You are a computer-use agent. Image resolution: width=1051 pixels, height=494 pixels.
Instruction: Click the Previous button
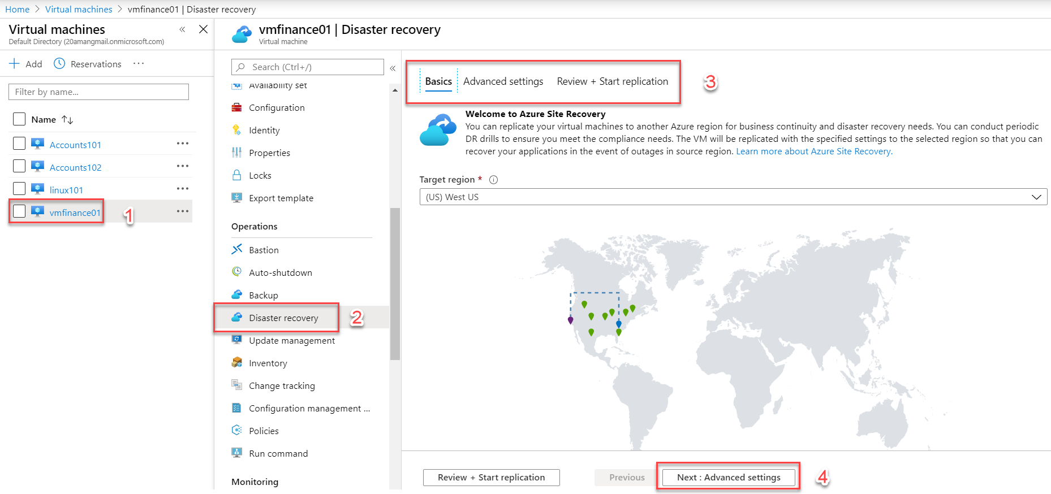627,478
